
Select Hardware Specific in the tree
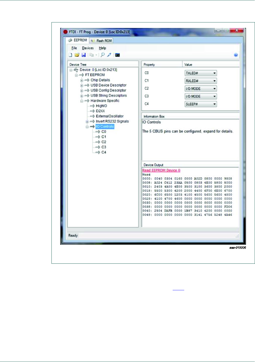coord(105,101)
